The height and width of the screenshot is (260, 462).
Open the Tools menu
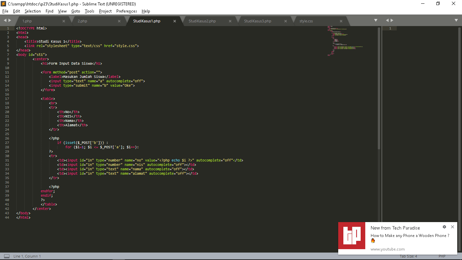(89, 11)
